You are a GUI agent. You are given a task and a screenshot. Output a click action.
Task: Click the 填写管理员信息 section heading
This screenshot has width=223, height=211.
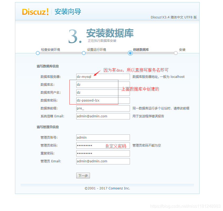[48, 127]
